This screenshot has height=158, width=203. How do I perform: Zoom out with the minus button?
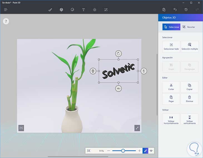(109, 151)
